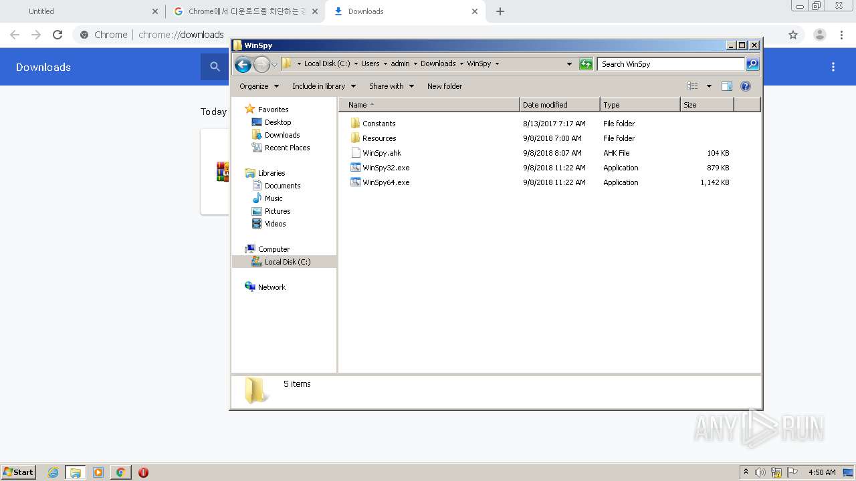The height and width of the screenshot is (481, 856).
Task: Click the volume speaker tray icon
Action: pyautogui.click(x=760, y=472)
